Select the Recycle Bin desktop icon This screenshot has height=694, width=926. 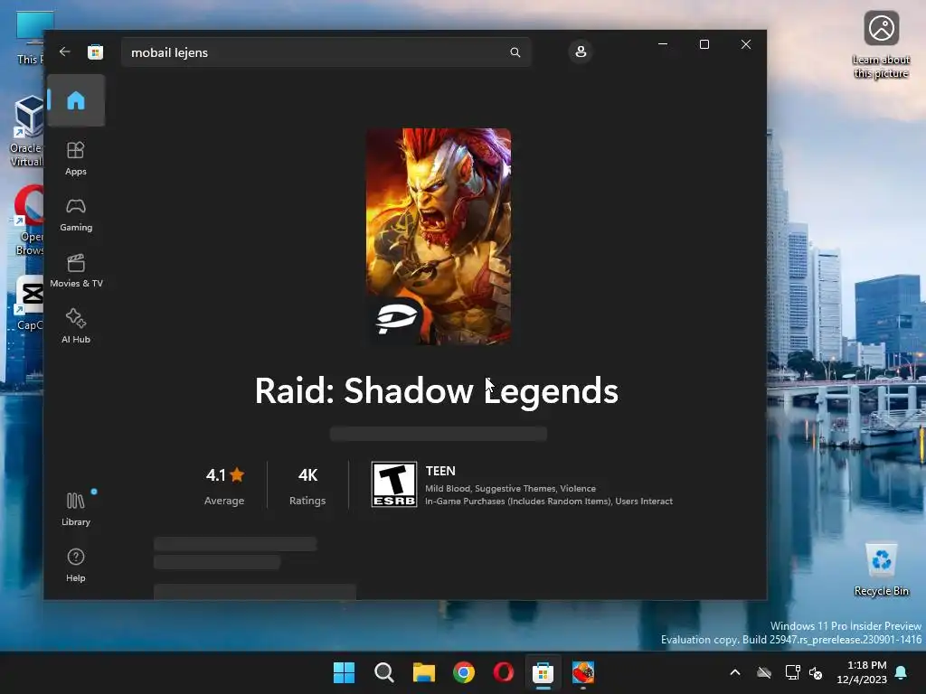click(881, 569)
